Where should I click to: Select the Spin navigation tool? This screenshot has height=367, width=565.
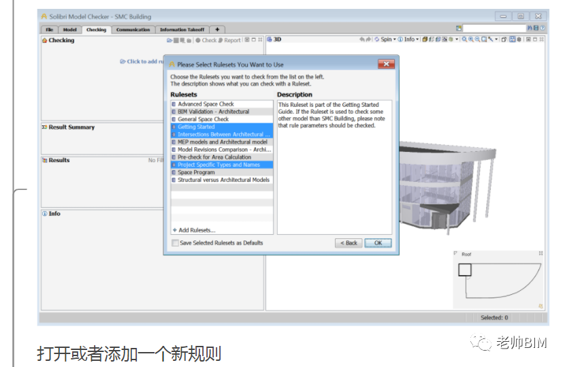pos(383,39)
